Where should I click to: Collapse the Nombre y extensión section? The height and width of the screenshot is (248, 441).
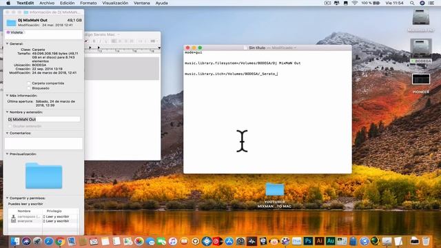[8, 112]
